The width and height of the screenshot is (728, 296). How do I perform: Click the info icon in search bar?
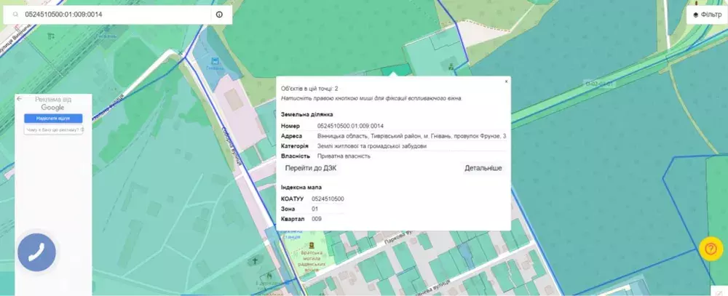coord(219,15)
